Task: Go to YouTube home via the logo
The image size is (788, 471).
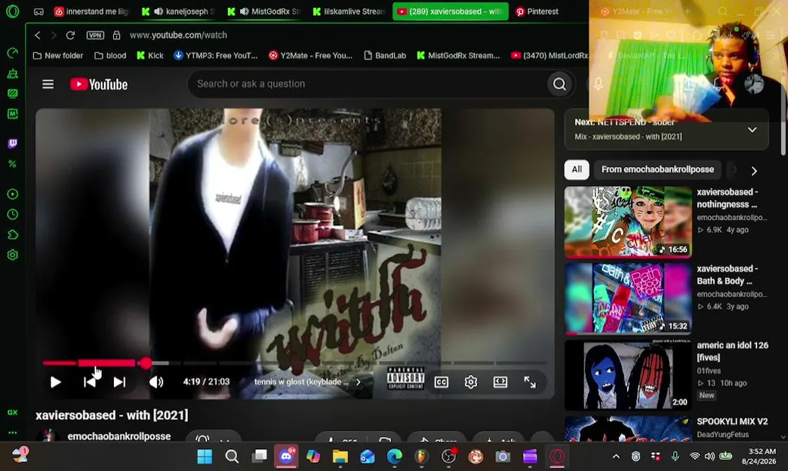Action: (x=99, y=84)
